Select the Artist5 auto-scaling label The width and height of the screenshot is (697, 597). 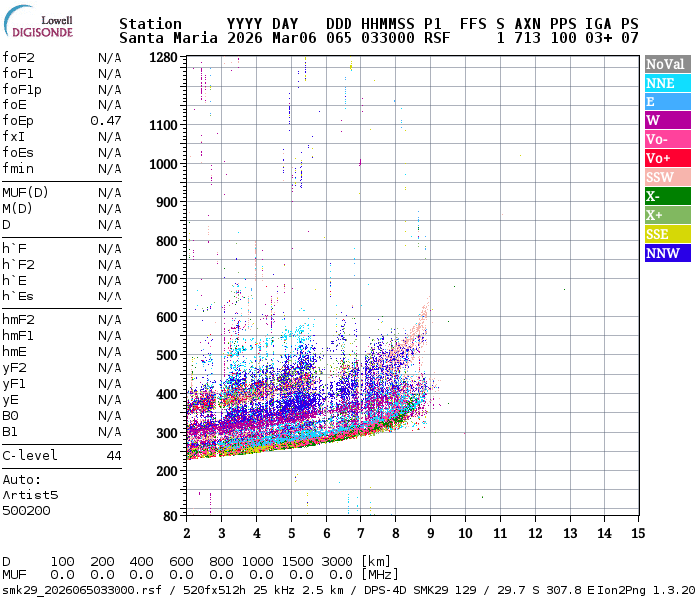tap(30, 496)
